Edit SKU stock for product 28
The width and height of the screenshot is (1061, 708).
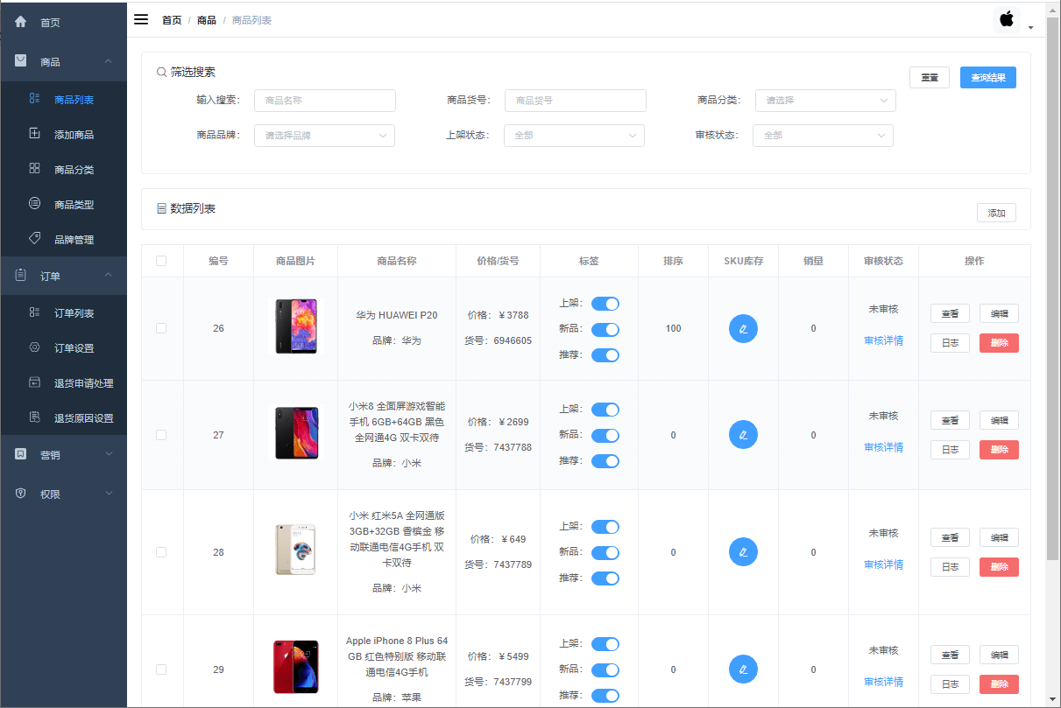point(743,552)
